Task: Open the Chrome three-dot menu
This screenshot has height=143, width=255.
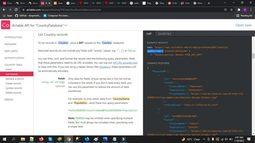Action: click(x=251, y=10)
